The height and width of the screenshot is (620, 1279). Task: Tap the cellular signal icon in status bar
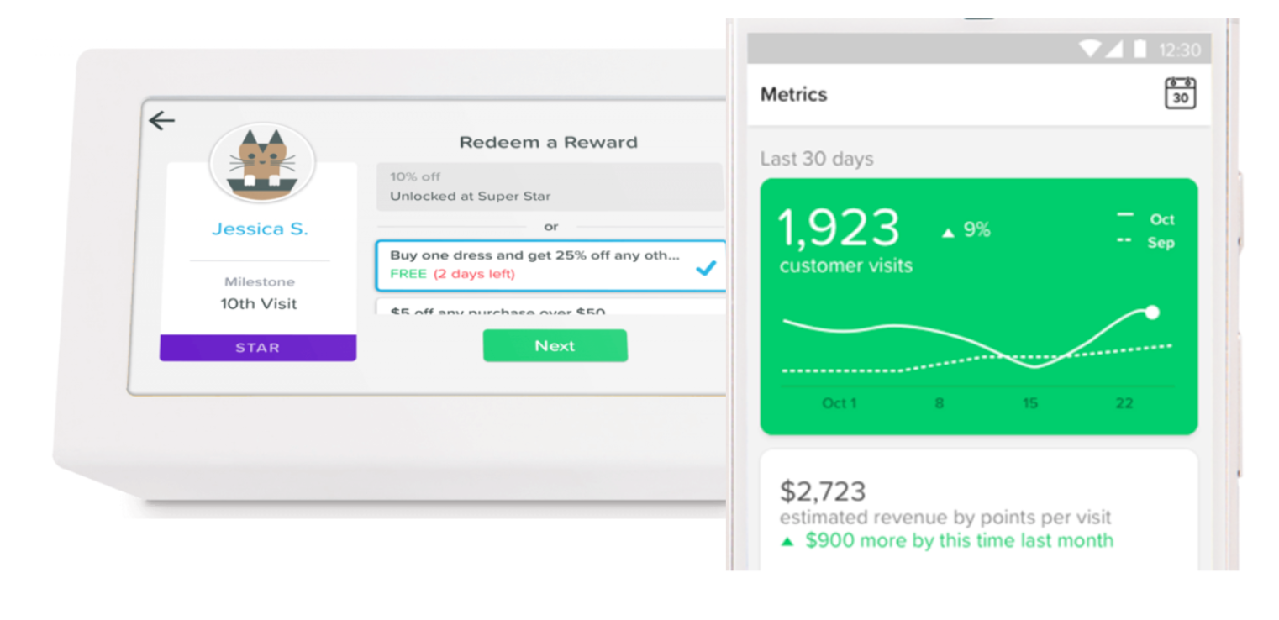pyautogui.click(x=1113, y=49)
